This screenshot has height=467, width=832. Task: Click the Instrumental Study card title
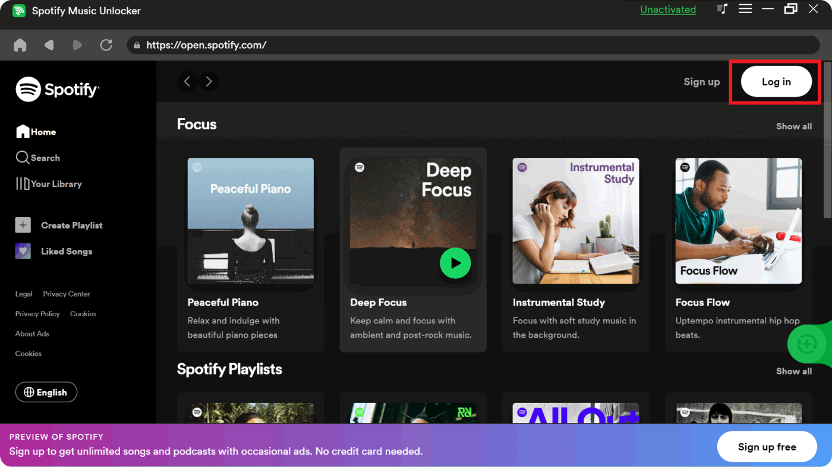point(559,303)
